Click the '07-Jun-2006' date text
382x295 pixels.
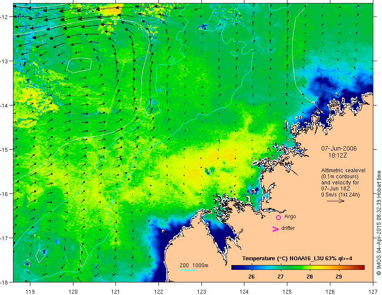click(x=339, y=148)
